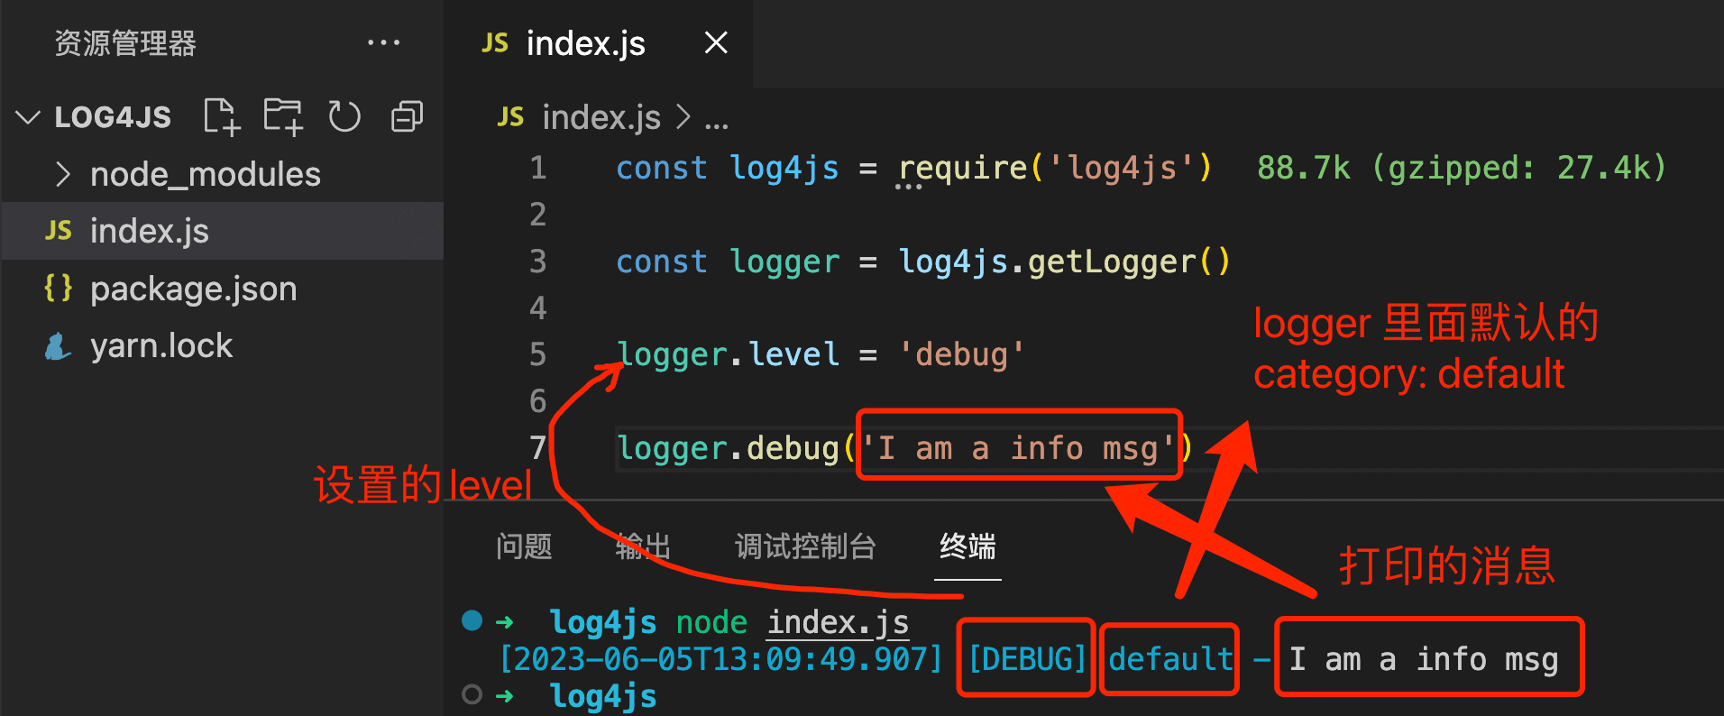
Task: Open index.js in the file tree
Action: click(x=222, y=231)
